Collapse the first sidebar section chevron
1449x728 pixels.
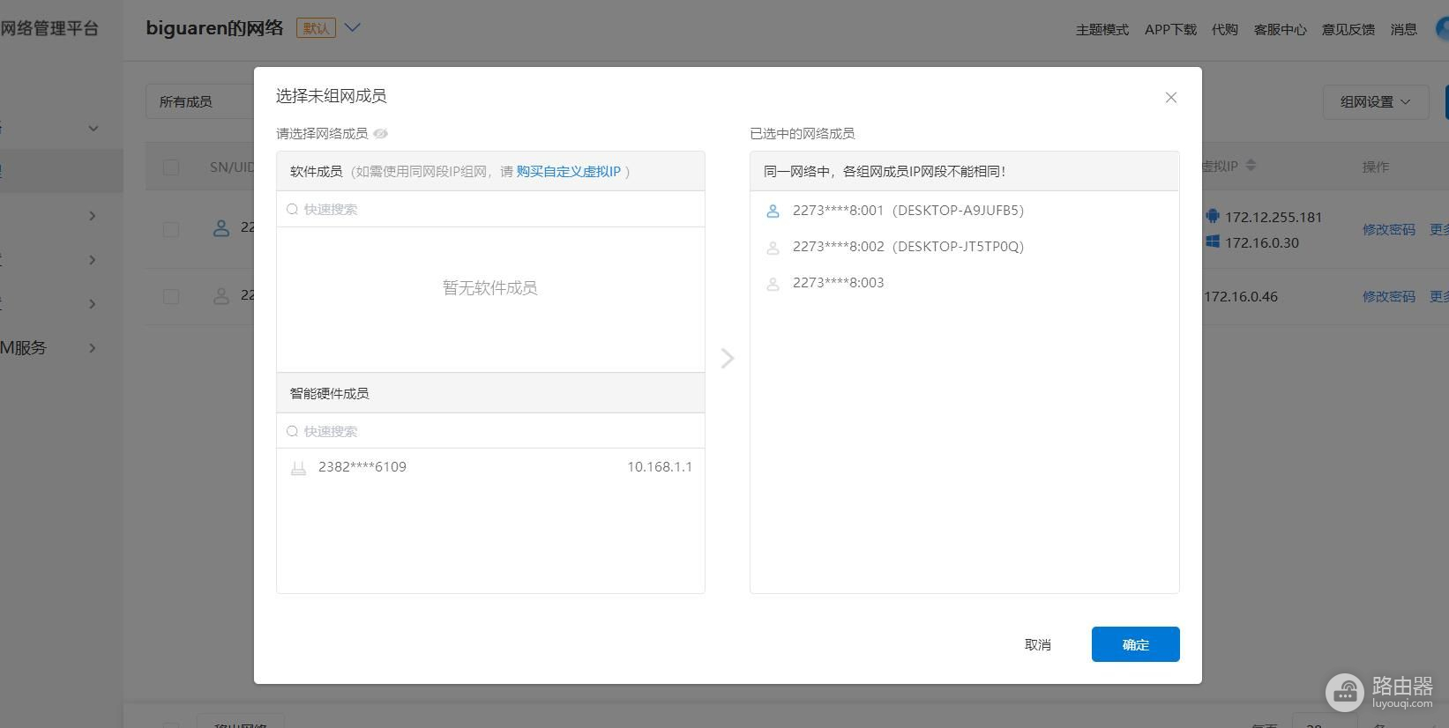(x=93, y=129)
